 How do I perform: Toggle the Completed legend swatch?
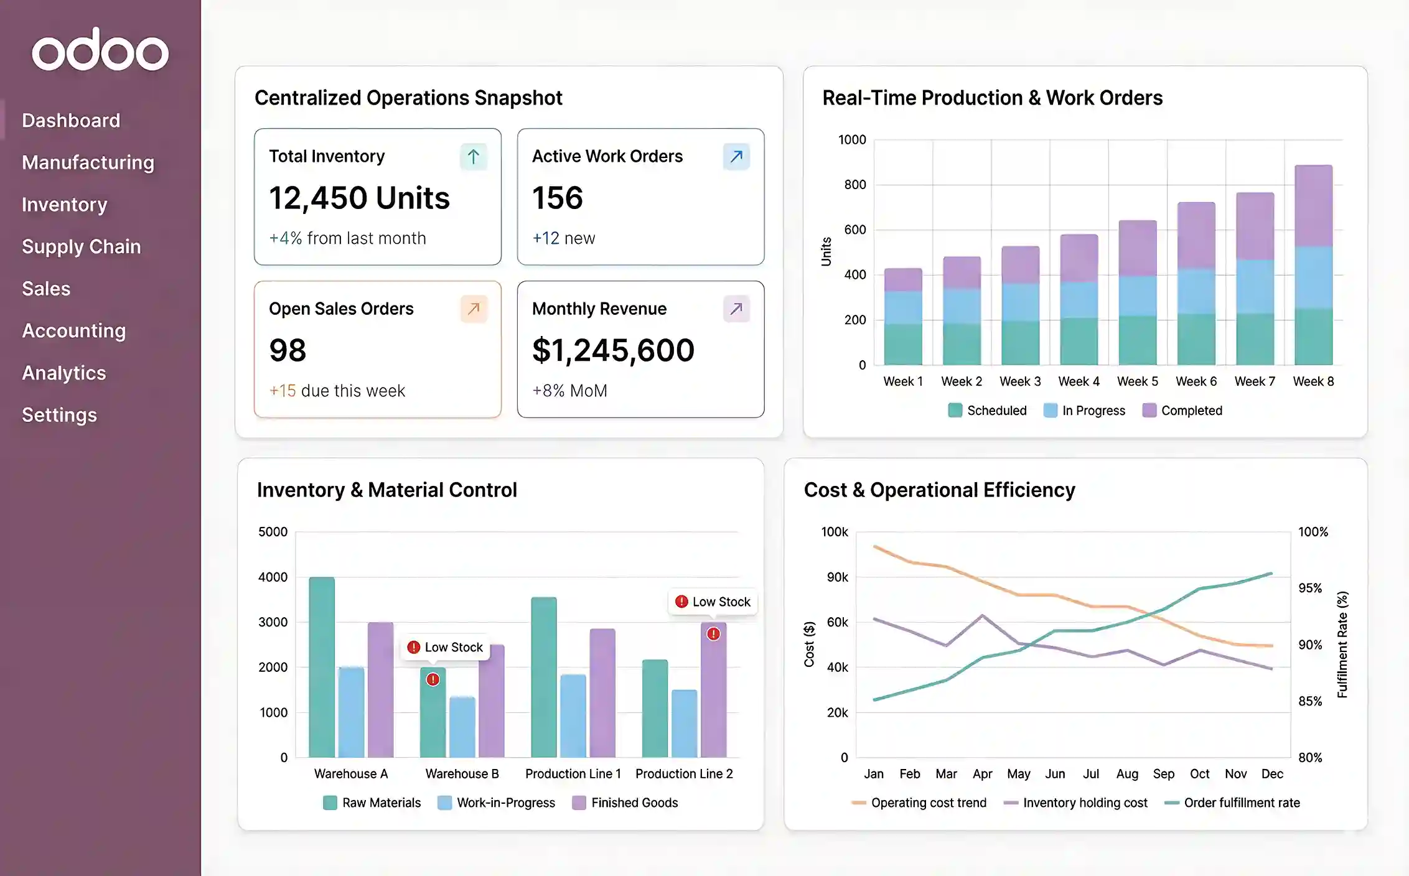pos(1149,411)
